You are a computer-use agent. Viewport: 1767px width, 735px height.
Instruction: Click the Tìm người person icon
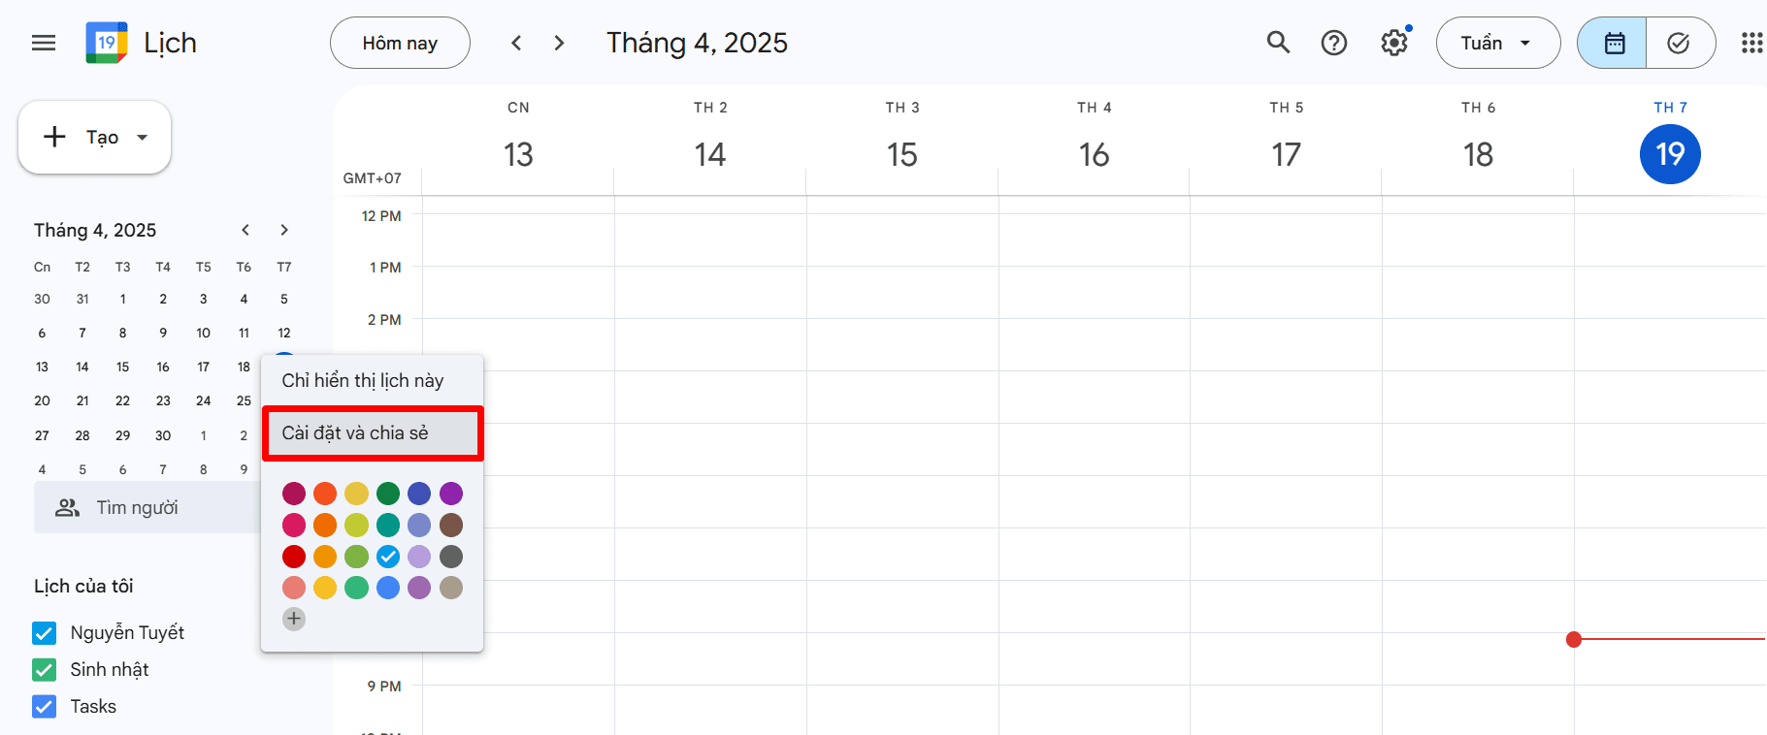point(67,507)
